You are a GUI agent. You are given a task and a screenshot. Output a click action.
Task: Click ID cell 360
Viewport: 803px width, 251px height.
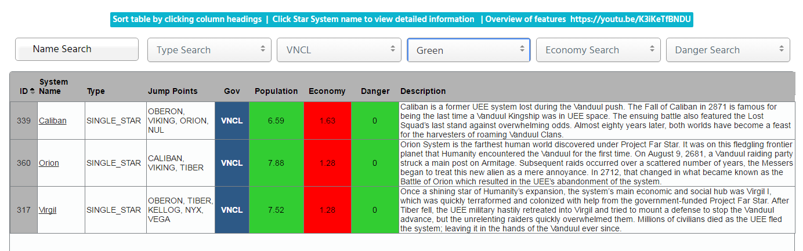[x=24, y=163]
